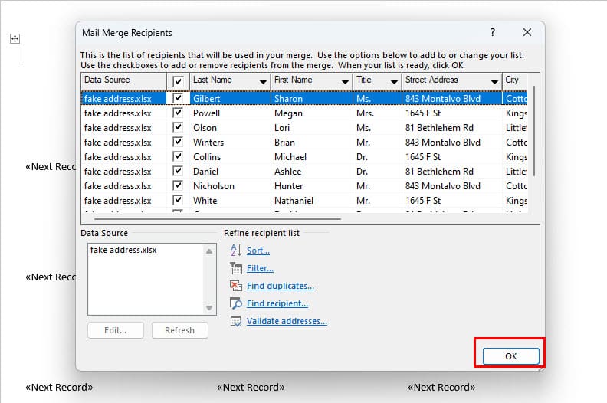Select the Michael first name cell
The image size is (607, 403).
coord(312,157)
